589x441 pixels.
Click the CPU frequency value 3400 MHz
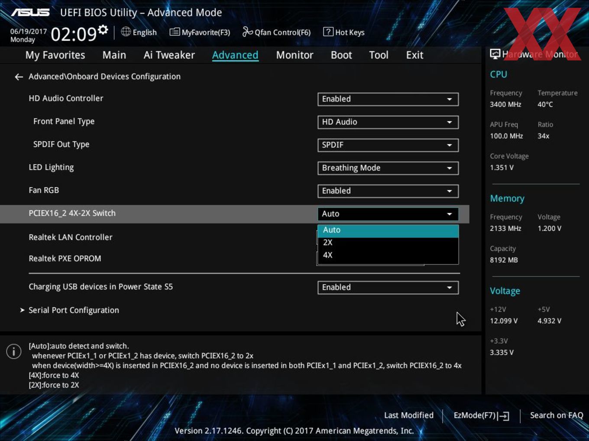(505, 104)
